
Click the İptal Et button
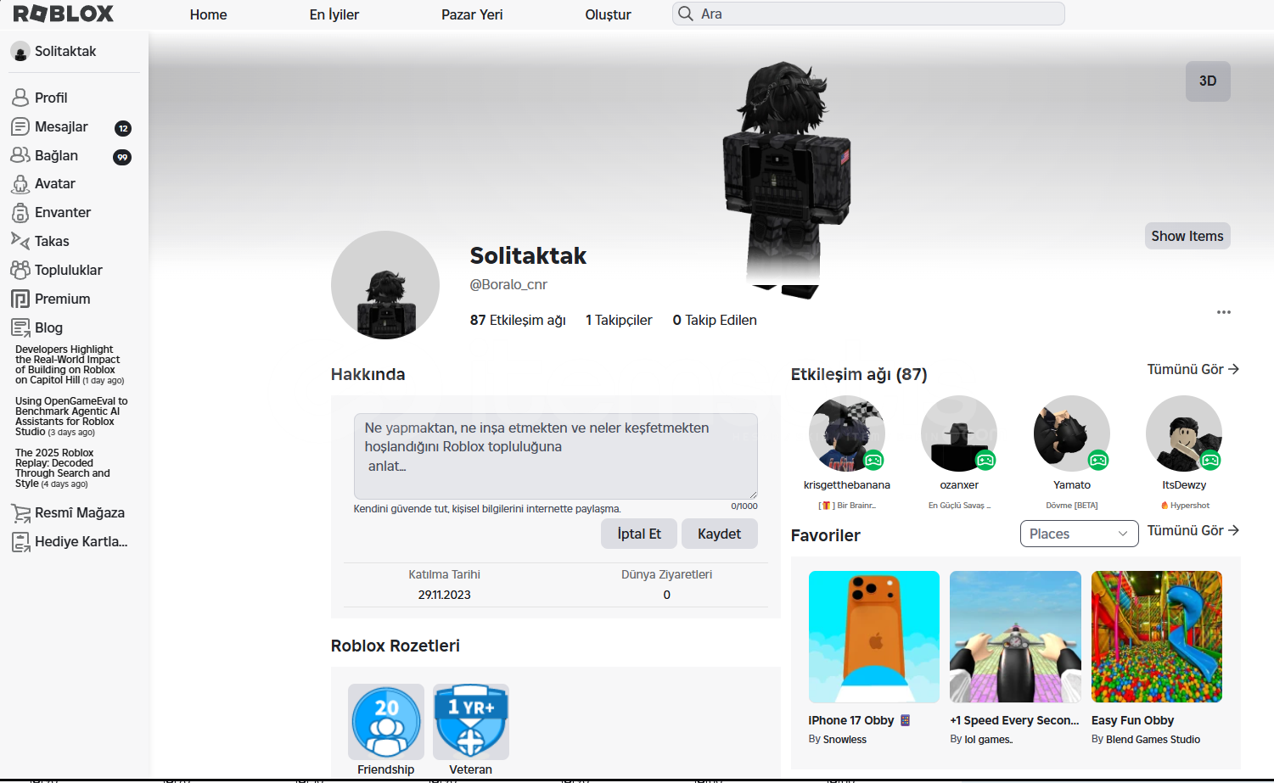pyautogui.click(x=639, y=534)
